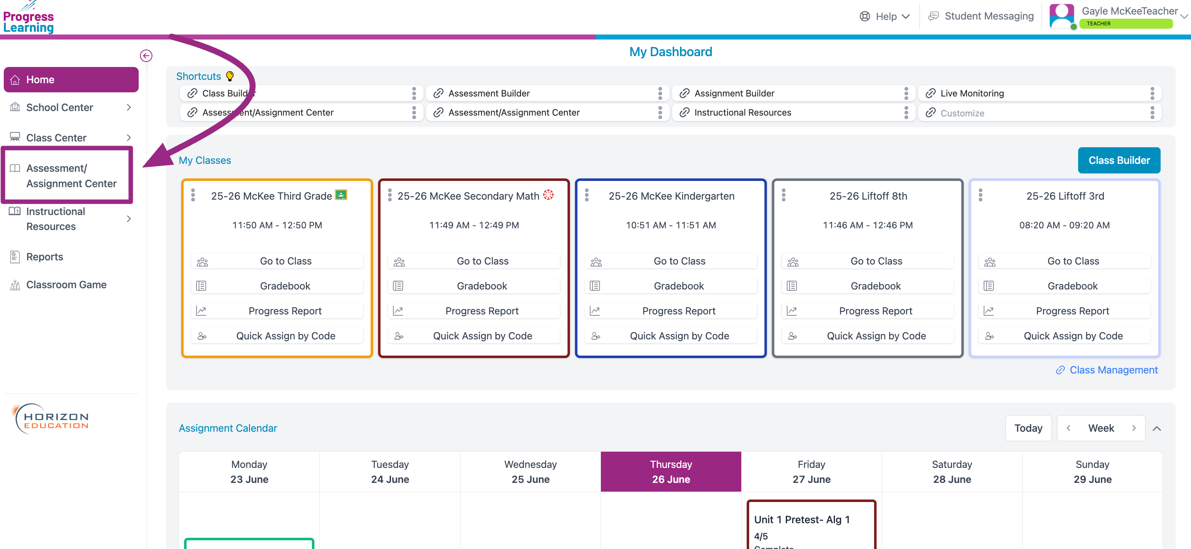Expand School Center submenu chevron
The height and width of the screenshot is (549, 1191).
coord(129,107)
